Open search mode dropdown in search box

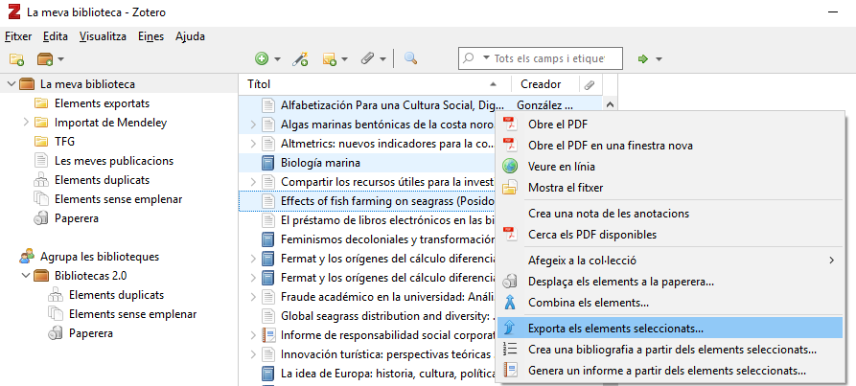tap(486, 57)
